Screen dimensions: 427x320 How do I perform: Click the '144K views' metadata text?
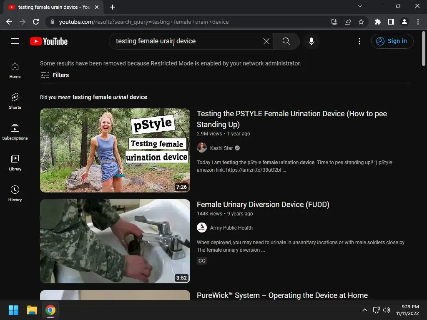209,214
